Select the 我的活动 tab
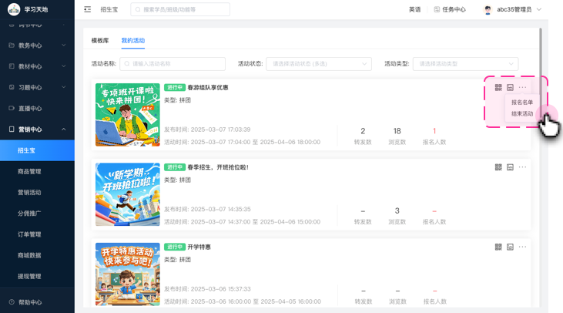 coord(132,41)
